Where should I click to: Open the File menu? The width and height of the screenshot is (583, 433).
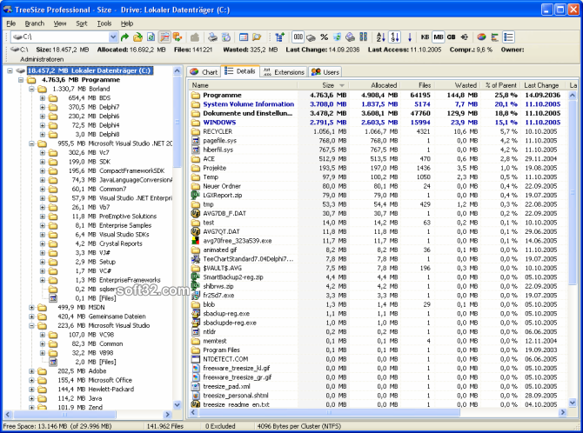coord(10,23)
